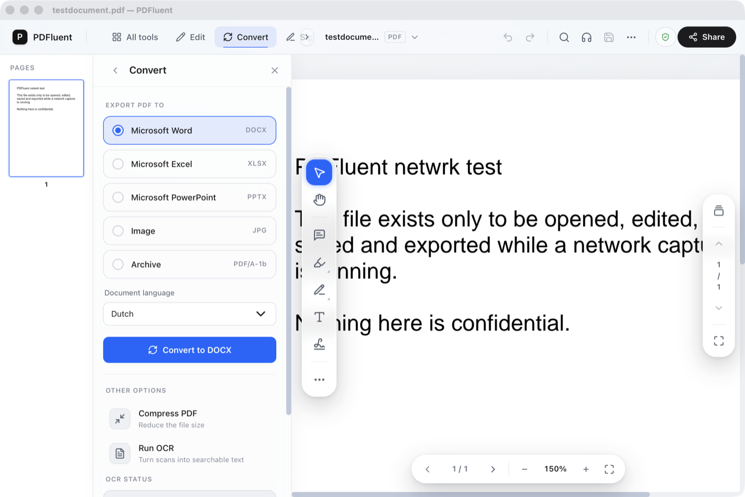The image size is (745, 497).
Task: Click the PDFluent logo
Action: (20, 37)
